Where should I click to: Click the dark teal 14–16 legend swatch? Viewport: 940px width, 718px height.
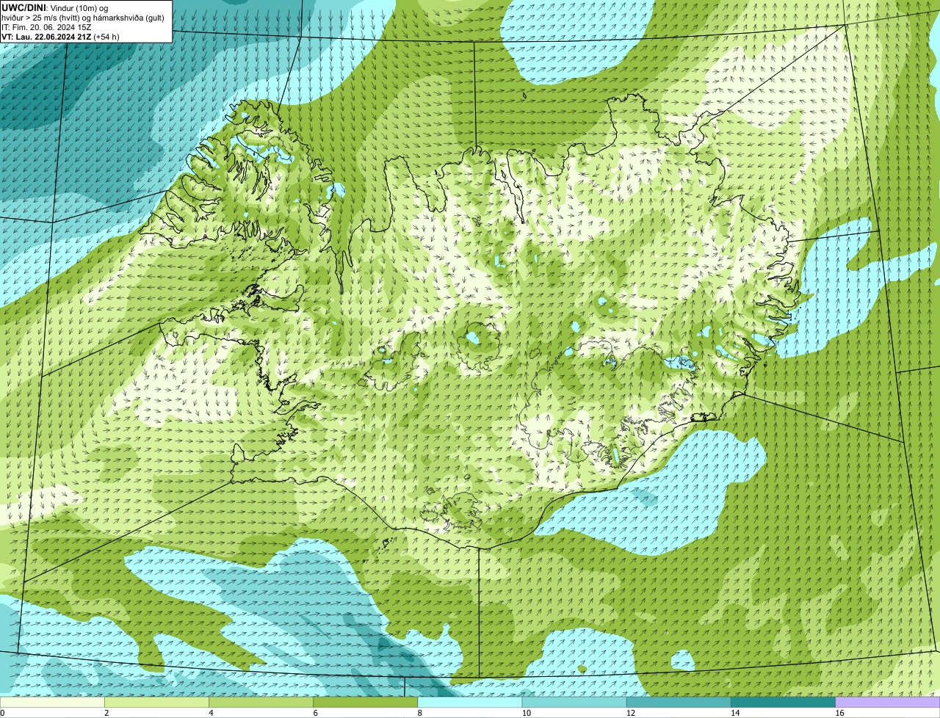[x=784, y=702]
